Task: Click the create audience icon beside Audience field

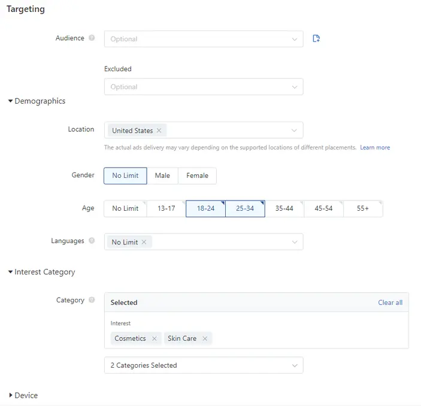Action: pos(316,39)
